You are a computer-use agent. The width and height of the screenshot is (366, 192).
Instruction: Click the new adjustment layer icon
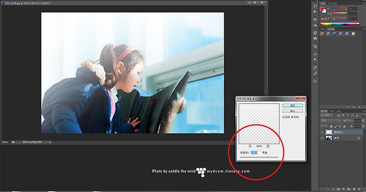pos(343,189)
